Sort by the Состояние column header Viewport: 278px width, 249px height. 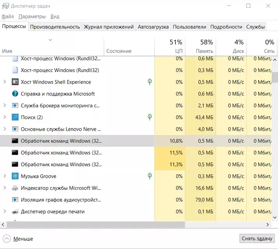coord(129,46)
